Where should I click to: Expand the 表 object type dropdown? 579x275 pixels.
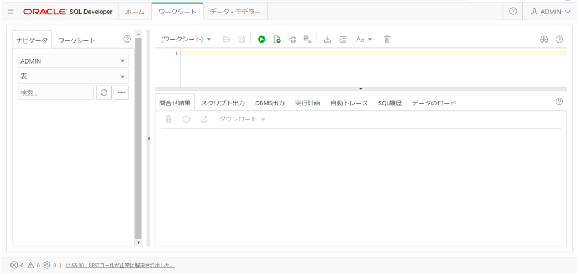[73, 77]
